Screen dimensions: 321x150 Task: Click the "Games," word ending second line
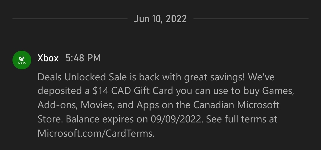pos(278,91)
